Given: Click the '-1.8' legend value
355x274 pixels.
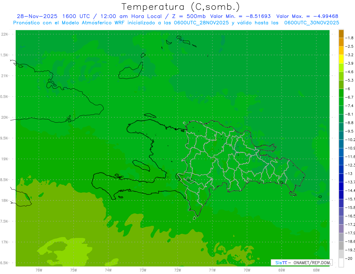Looking at the screenshot, I should click(x=349, y=38).
